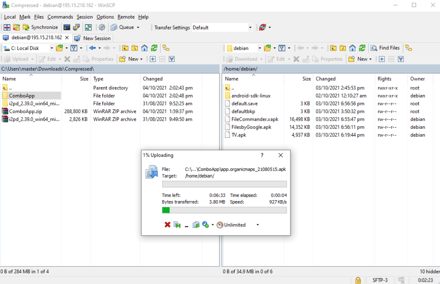Open the C: Local Disk drive dropdown

52,48
